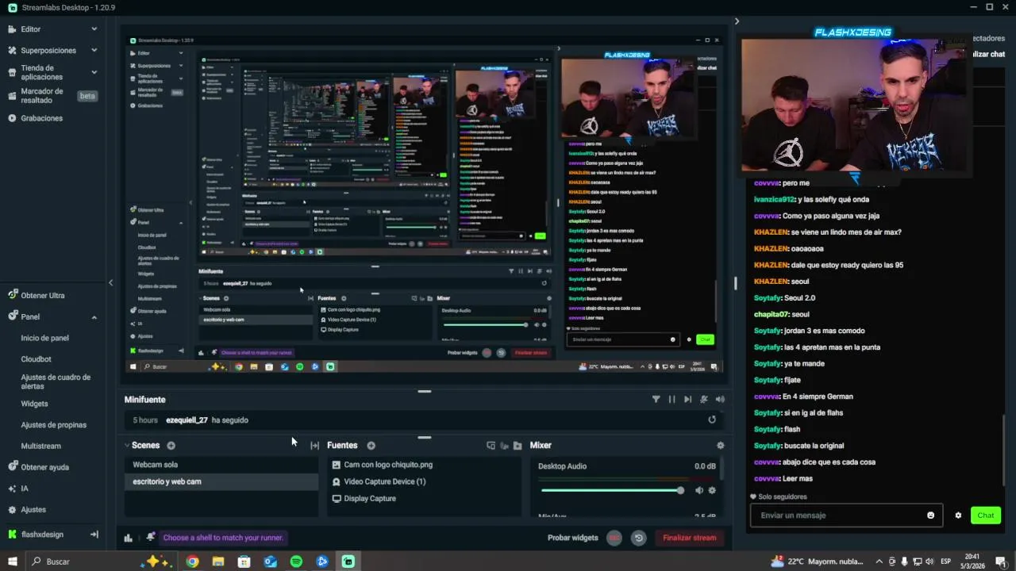1016x571 pixels.
Task: Start recording with REC button
Action: [x=614, y=538]
